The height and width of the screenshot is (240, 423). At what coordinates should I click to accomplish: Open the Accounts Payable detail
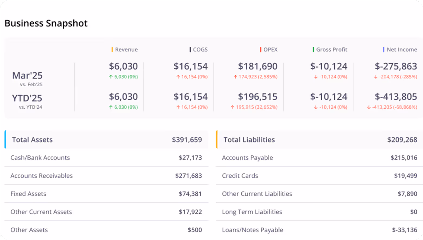pos(247,157)
